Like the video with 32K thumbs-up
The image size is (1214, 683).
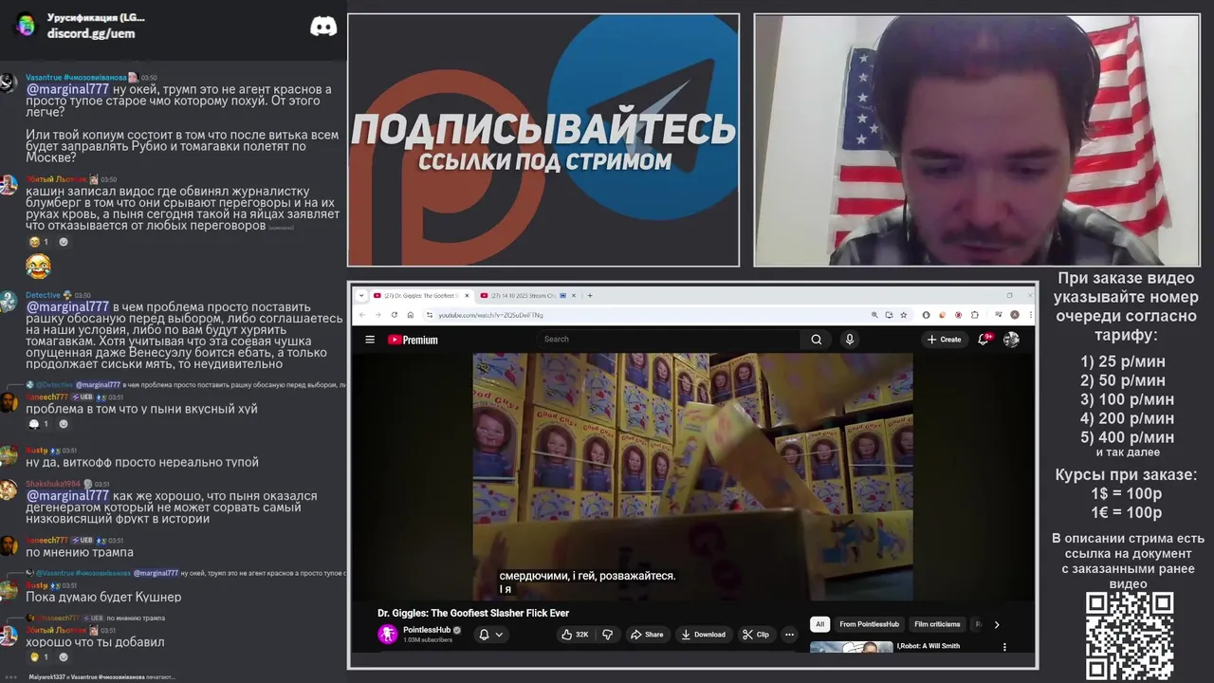pyautogui.click(x=575, y=635)
